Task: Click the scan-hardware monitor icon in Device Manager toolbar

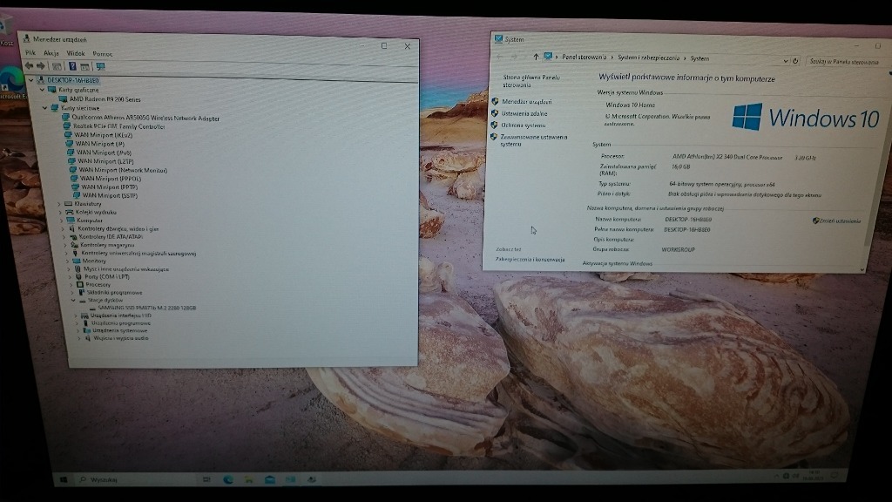Action: pos(101,66)
